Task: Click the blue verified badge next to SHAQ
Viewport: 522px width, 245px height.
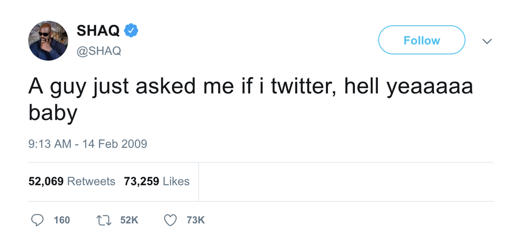Action: point(131,30)
